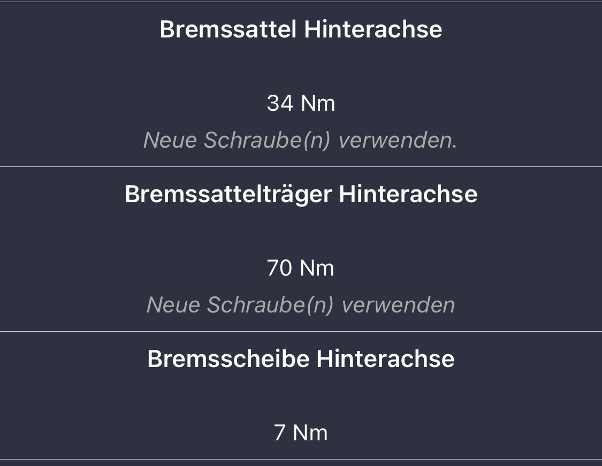Viewport: 602px width, 466px height.
Task: Open the Bremsscheibe Hinterachse entry heading
Action: pyautogui.click(x=301, y=359)
